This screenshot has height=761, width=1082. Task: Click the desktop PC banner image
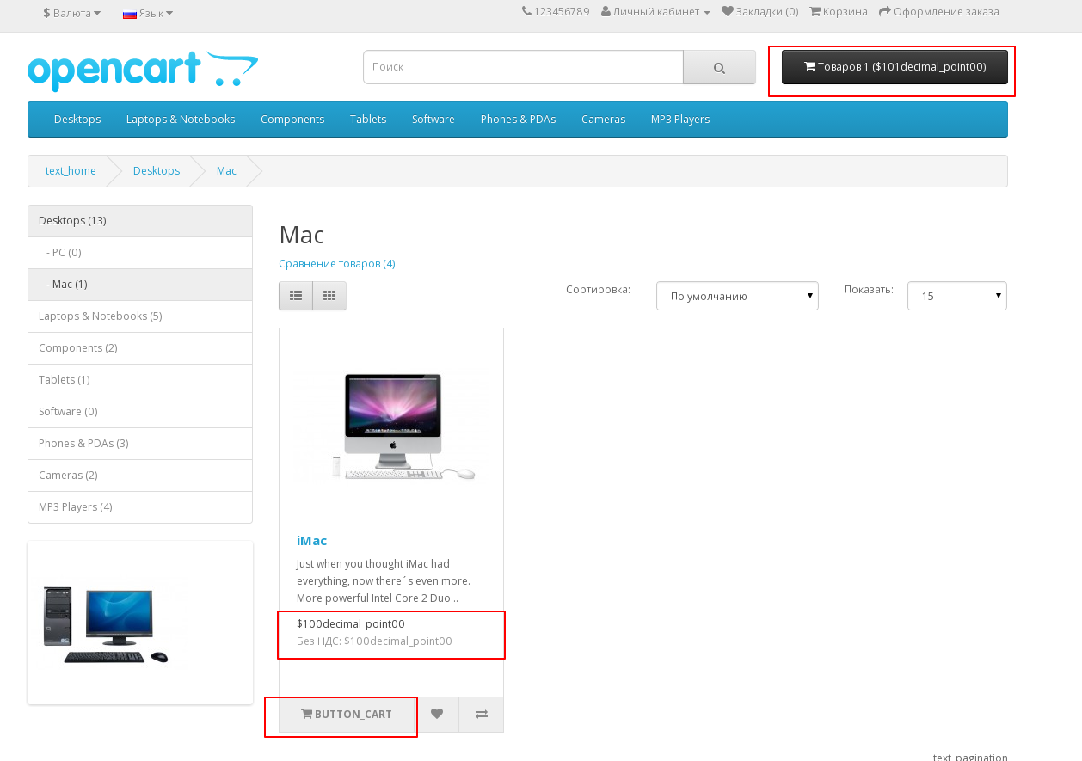click(x=107, y=624)
